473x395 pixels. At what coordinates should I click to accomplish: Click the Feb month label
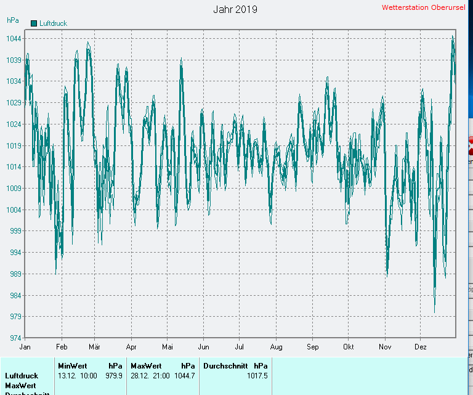(x=62, y=347)
